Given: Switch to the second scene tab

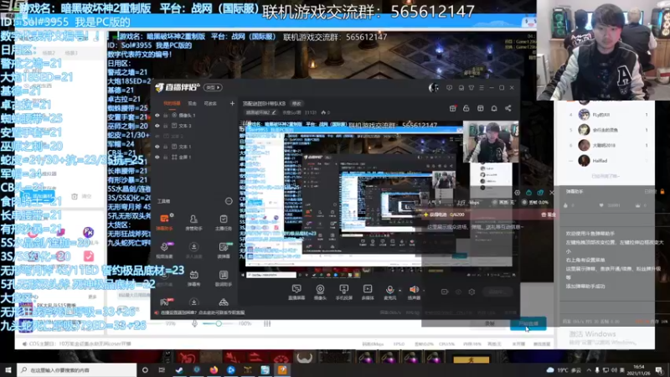Looking at the screenshot, I should click(x=193, y=103).
